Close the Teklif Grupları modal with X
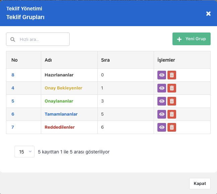 [x=208, y=14]
